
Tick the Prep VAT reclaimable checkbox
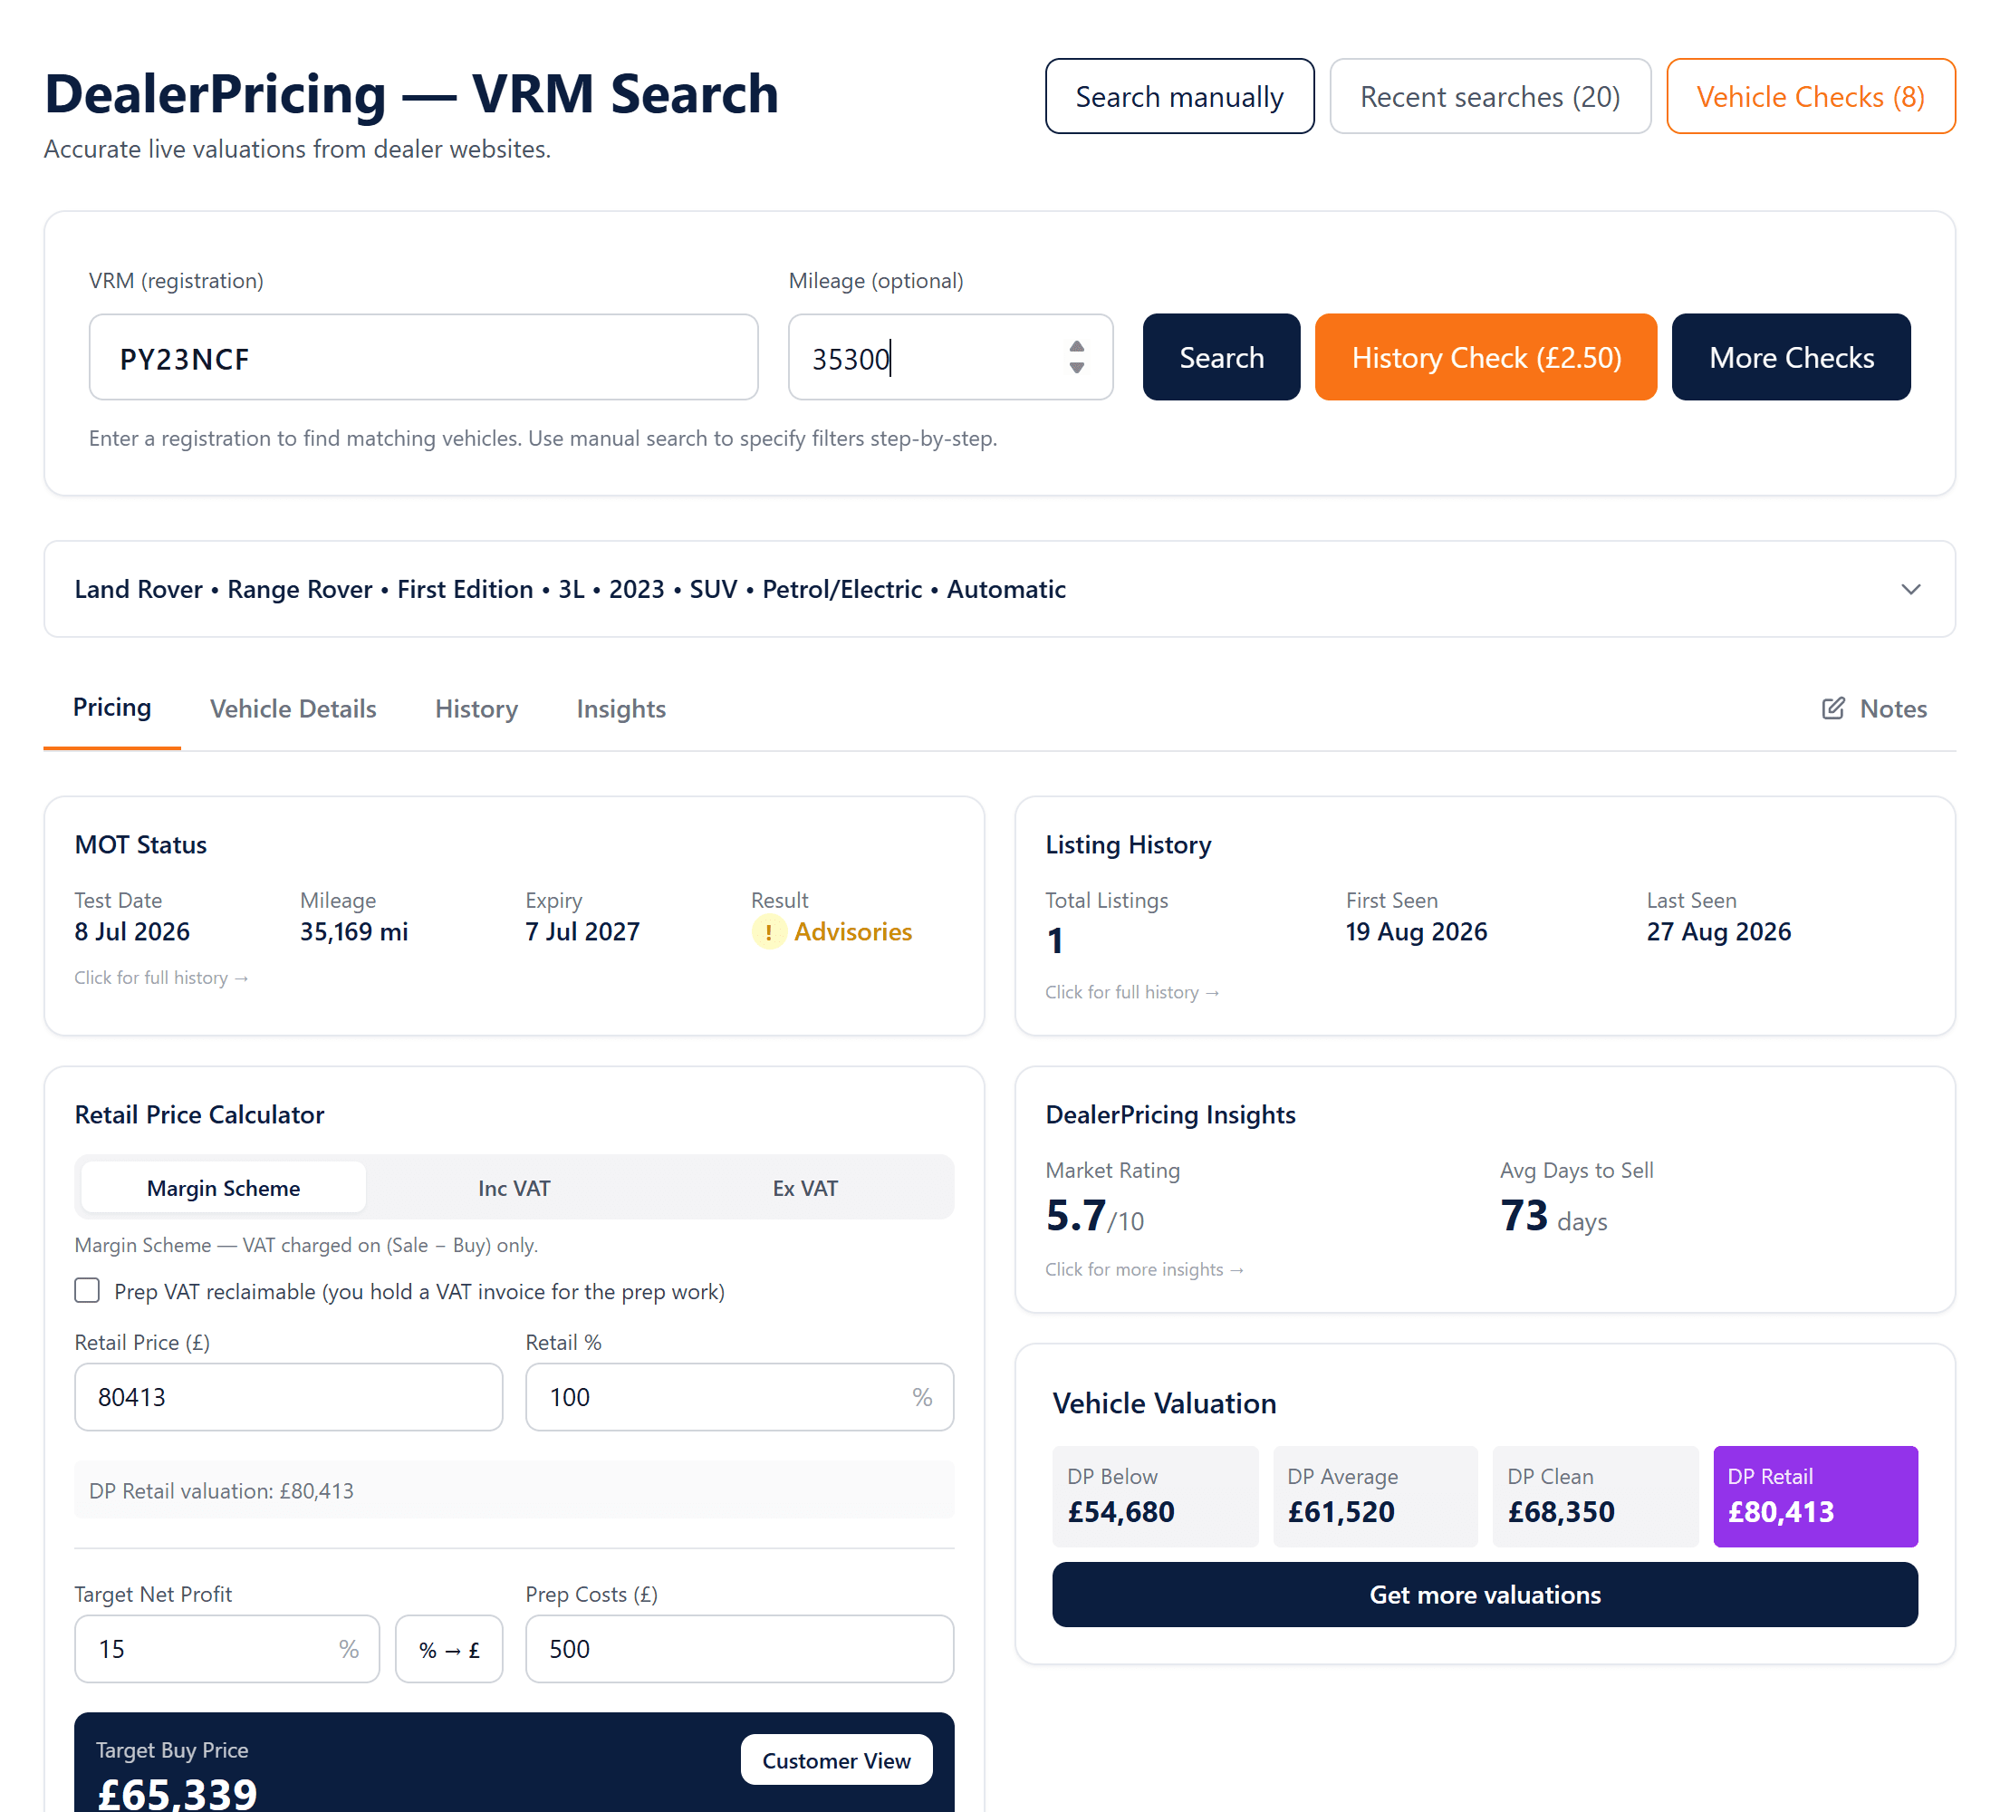87,1290
